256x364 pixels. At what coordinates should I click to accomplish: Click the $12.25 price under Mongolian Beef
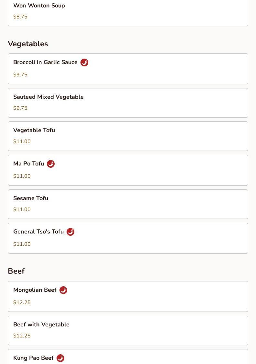coord(22,302)
